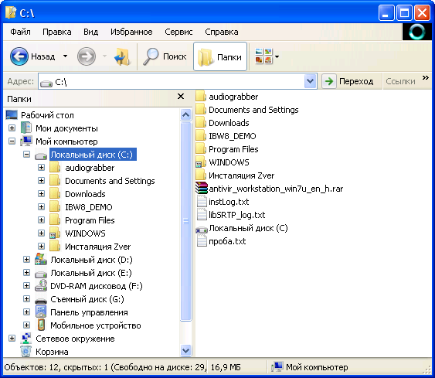This screenshot has width=435, height=378.
Task: Open the address bar dropdown list
Action: 310,81
